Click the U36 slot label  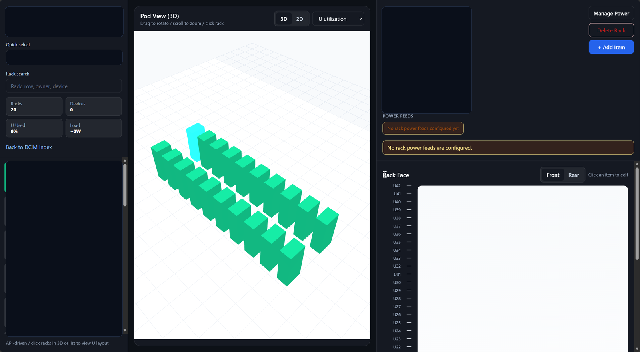click(x=397, y=234)
